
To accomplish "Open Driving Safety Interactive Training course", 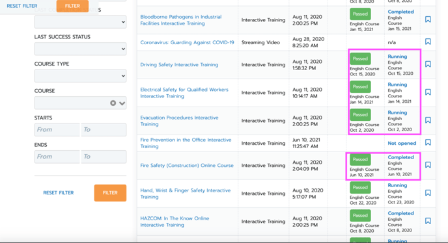I will (179, 65).
